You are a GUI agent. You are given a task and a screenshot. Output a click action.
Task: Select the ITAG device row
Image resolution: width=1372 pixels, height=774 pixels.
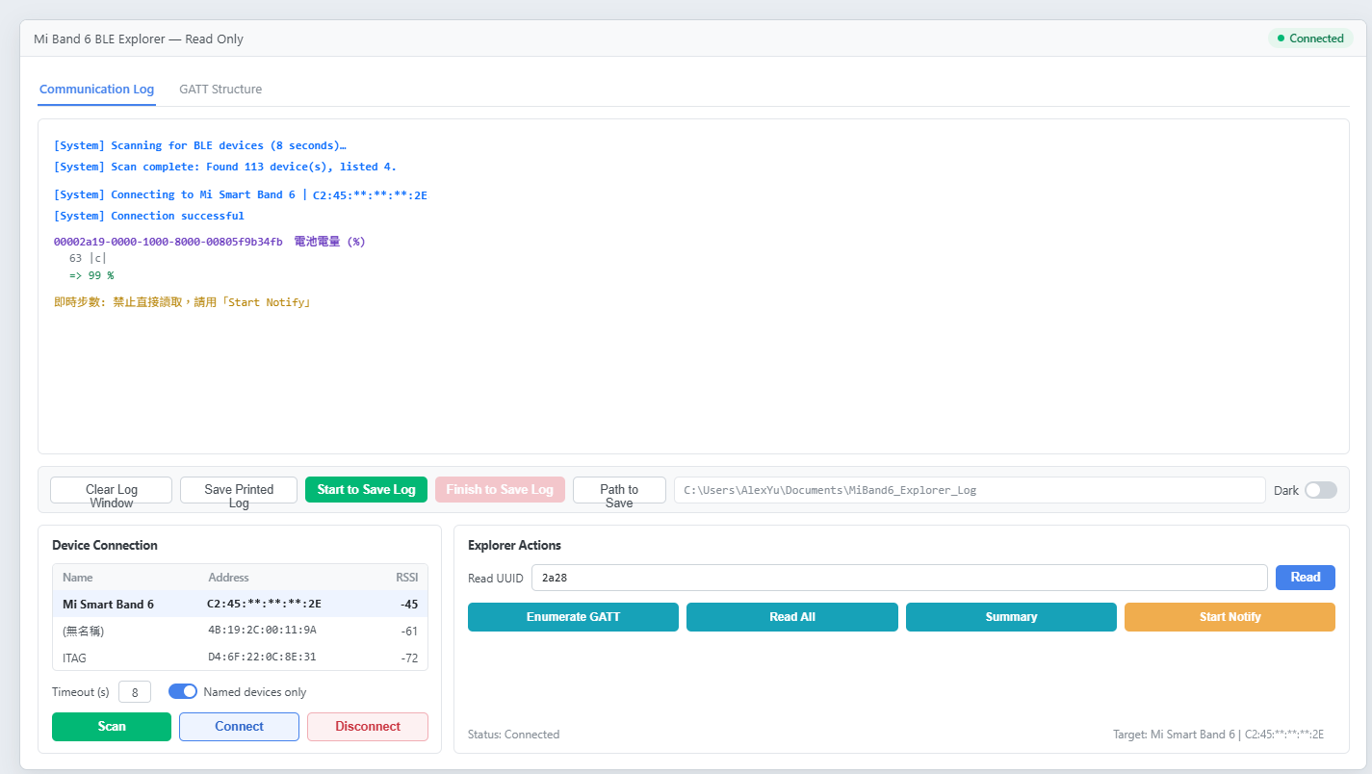[240, 658]
